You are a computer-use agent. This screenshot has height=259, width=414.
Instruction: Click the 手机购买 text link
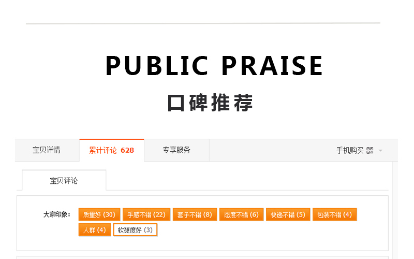point(350,151)
